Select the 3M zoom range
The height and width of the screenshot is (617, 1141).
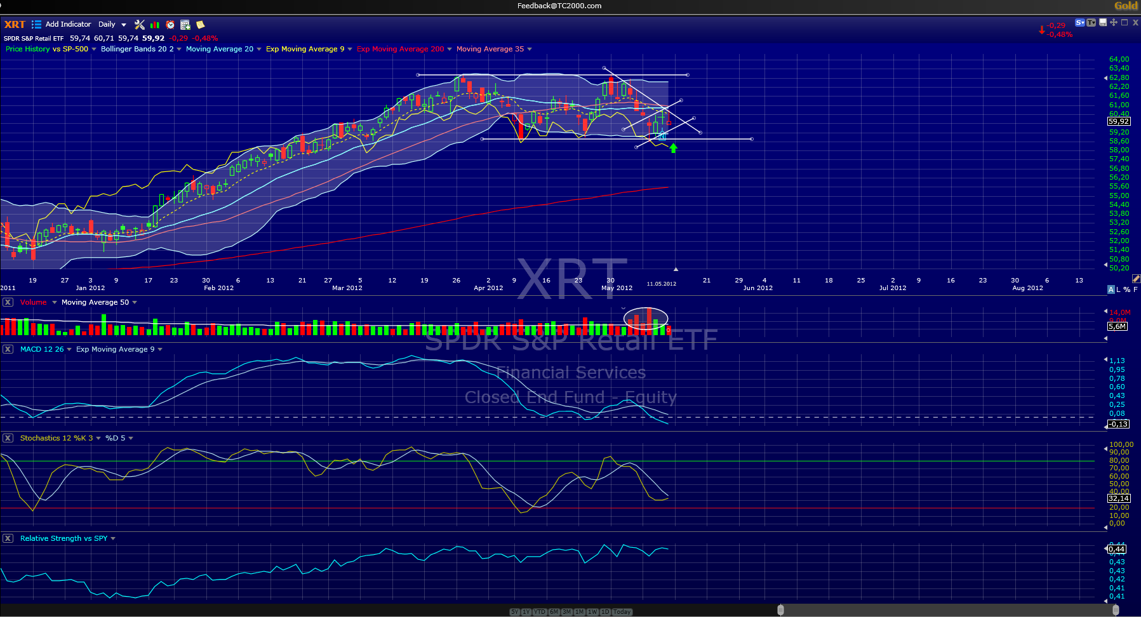(567, 612)
